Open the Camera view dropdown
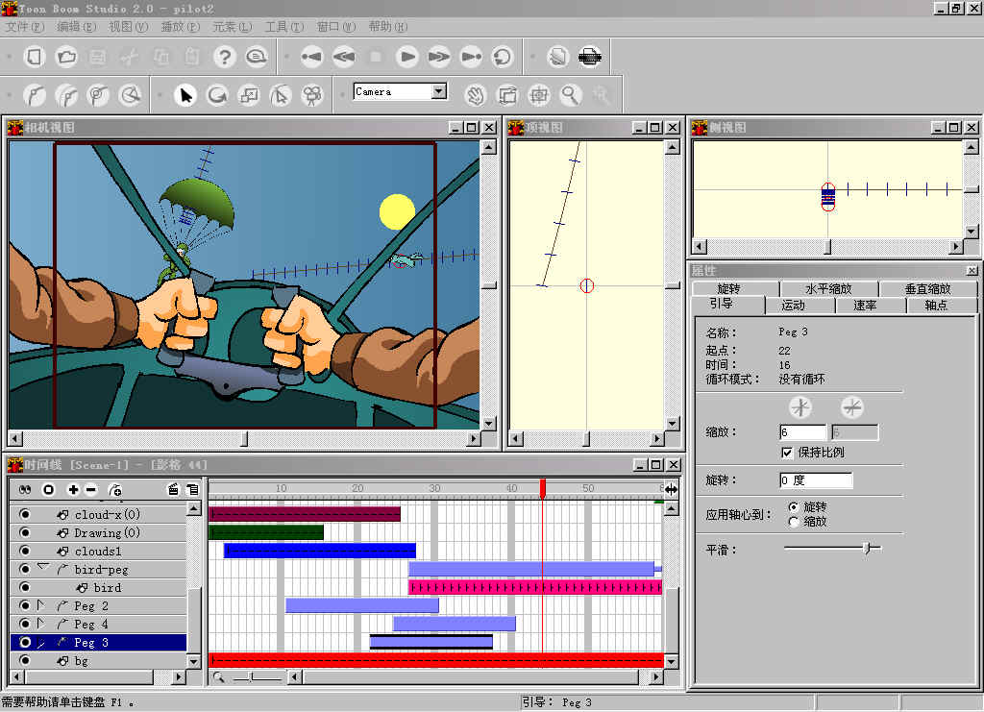The width and height of the screenshot is (984, 712). [x=439, y=91]
